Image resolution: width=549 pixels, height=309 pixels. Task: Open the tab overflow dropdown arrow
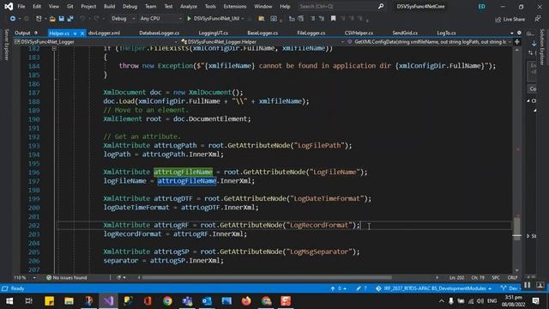tap(512, 33)
